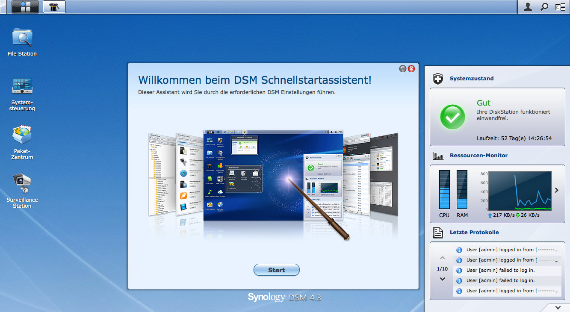Select last 'User [admin] logged in' log entry

pyautogui.click(x=507, y=291)
